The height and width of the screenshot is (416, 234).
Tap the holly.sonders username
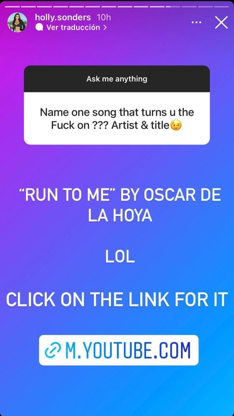(x=63, y=18)
